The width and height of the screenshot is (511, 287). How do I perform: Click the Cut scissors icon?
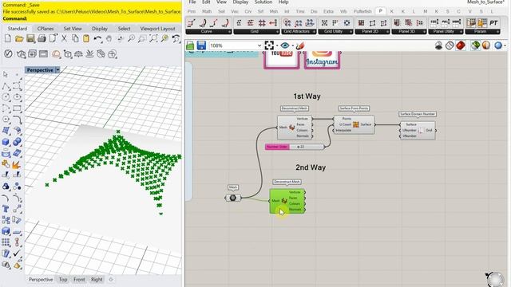(64, 39)
